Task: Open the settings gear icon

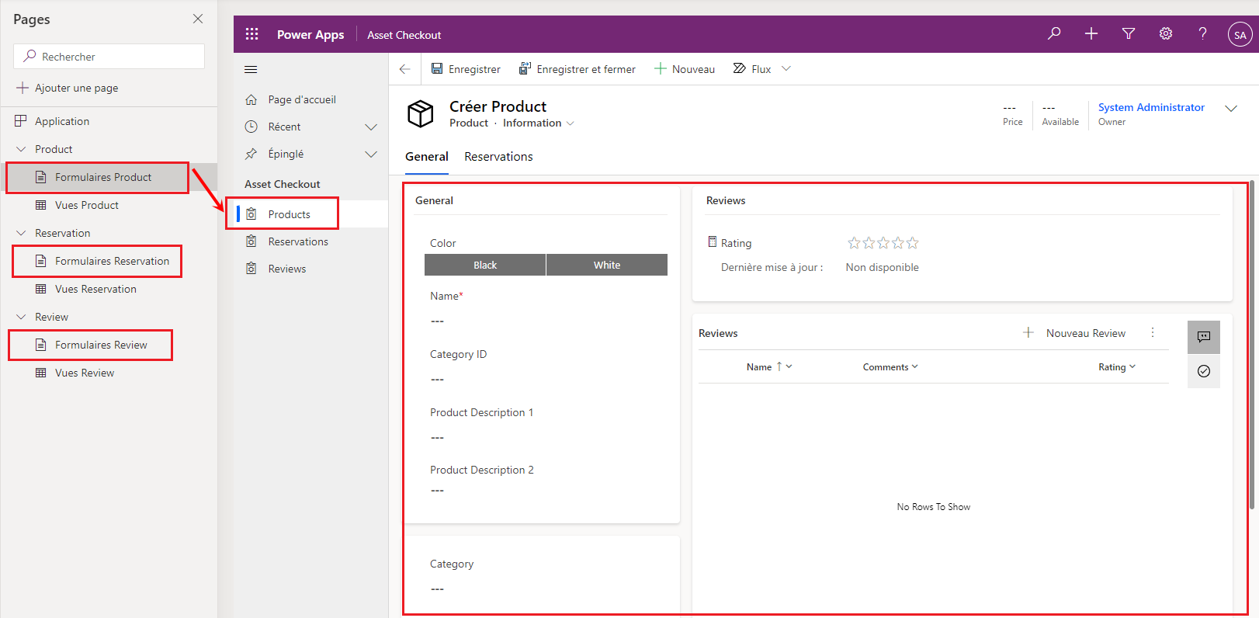Action: point(1166,33)
